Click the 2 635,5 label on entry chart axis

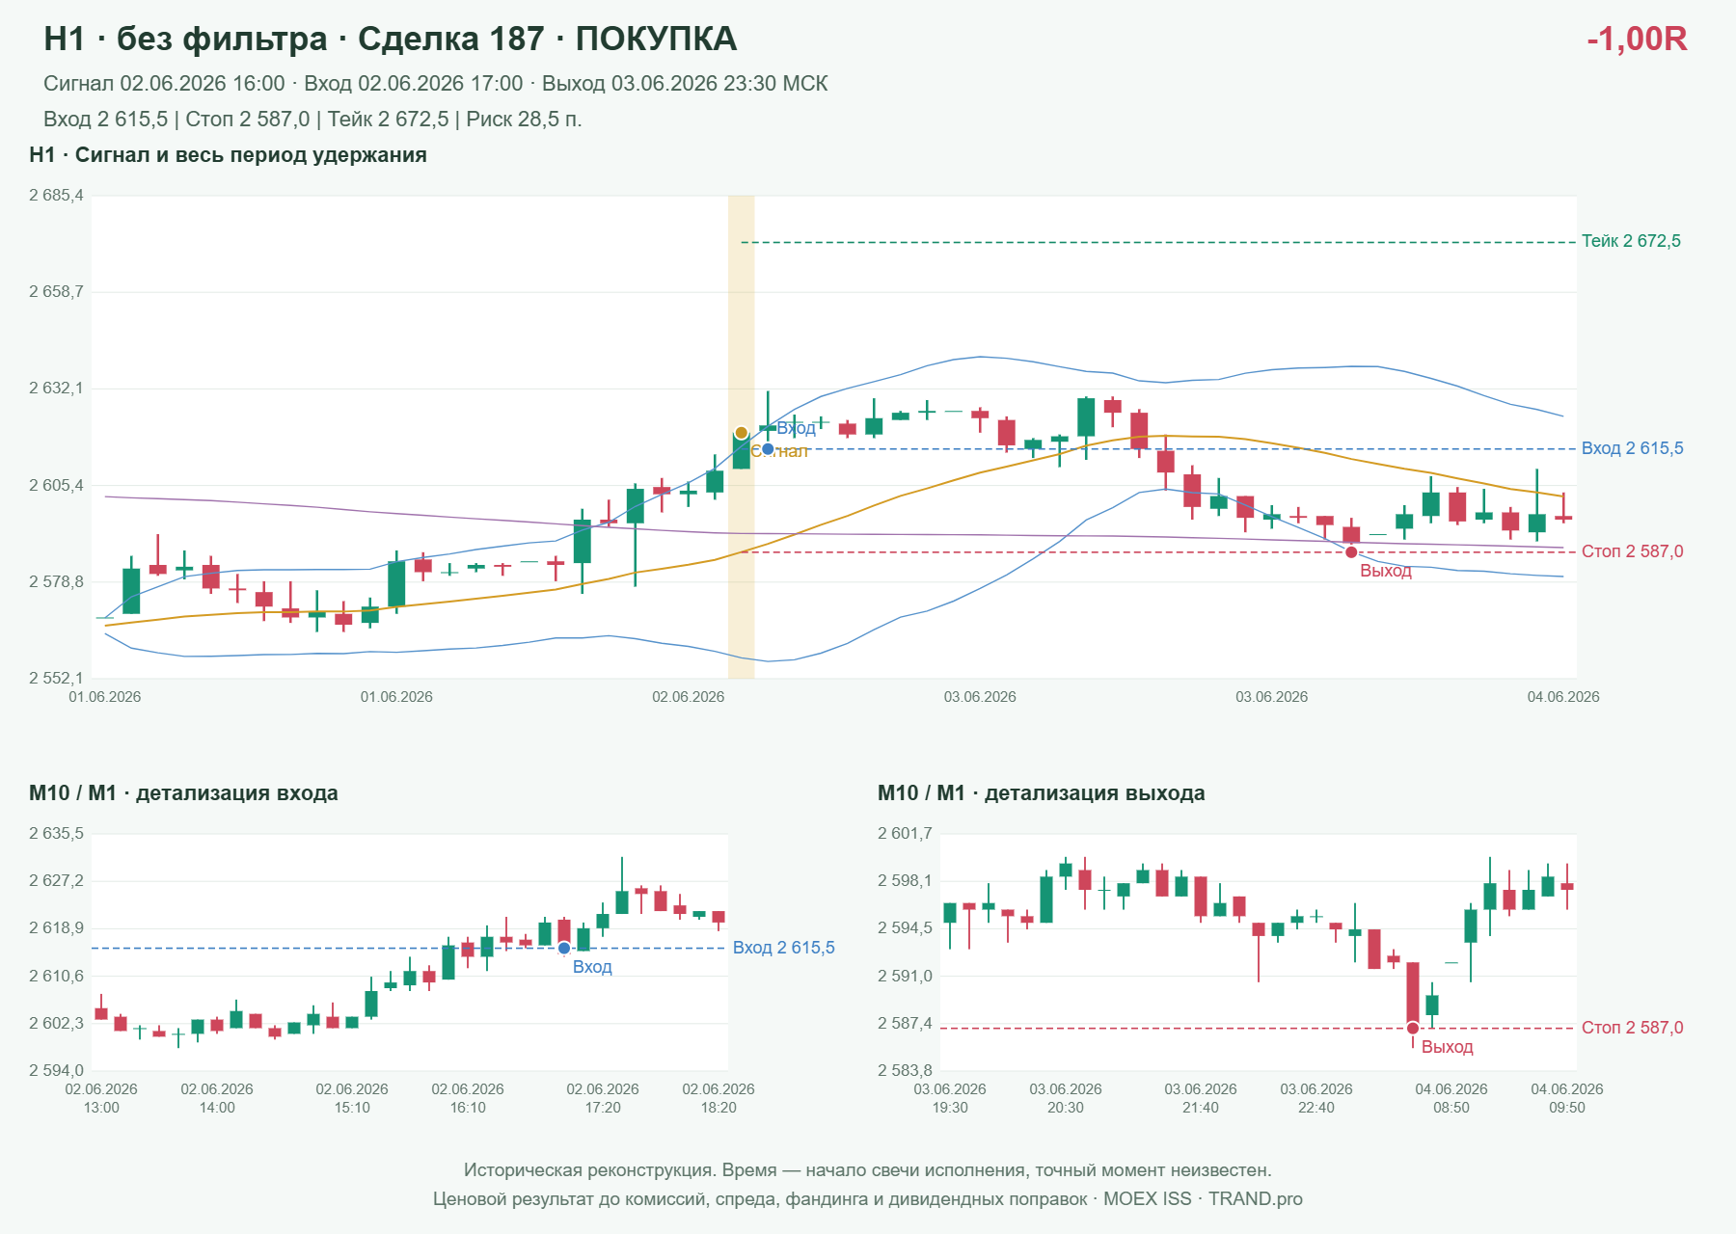coord(56,834)
